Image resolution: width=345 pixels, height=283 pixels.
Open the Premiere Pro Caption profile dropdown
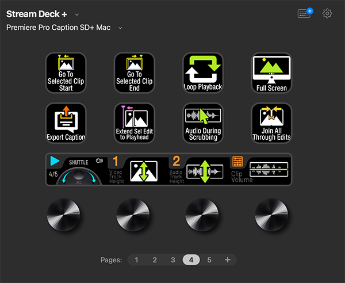click(120, 28)
